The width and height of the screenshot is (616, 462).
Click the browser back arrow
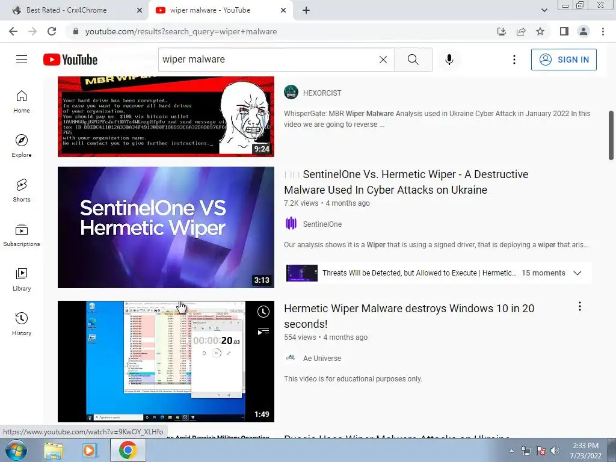13,31
